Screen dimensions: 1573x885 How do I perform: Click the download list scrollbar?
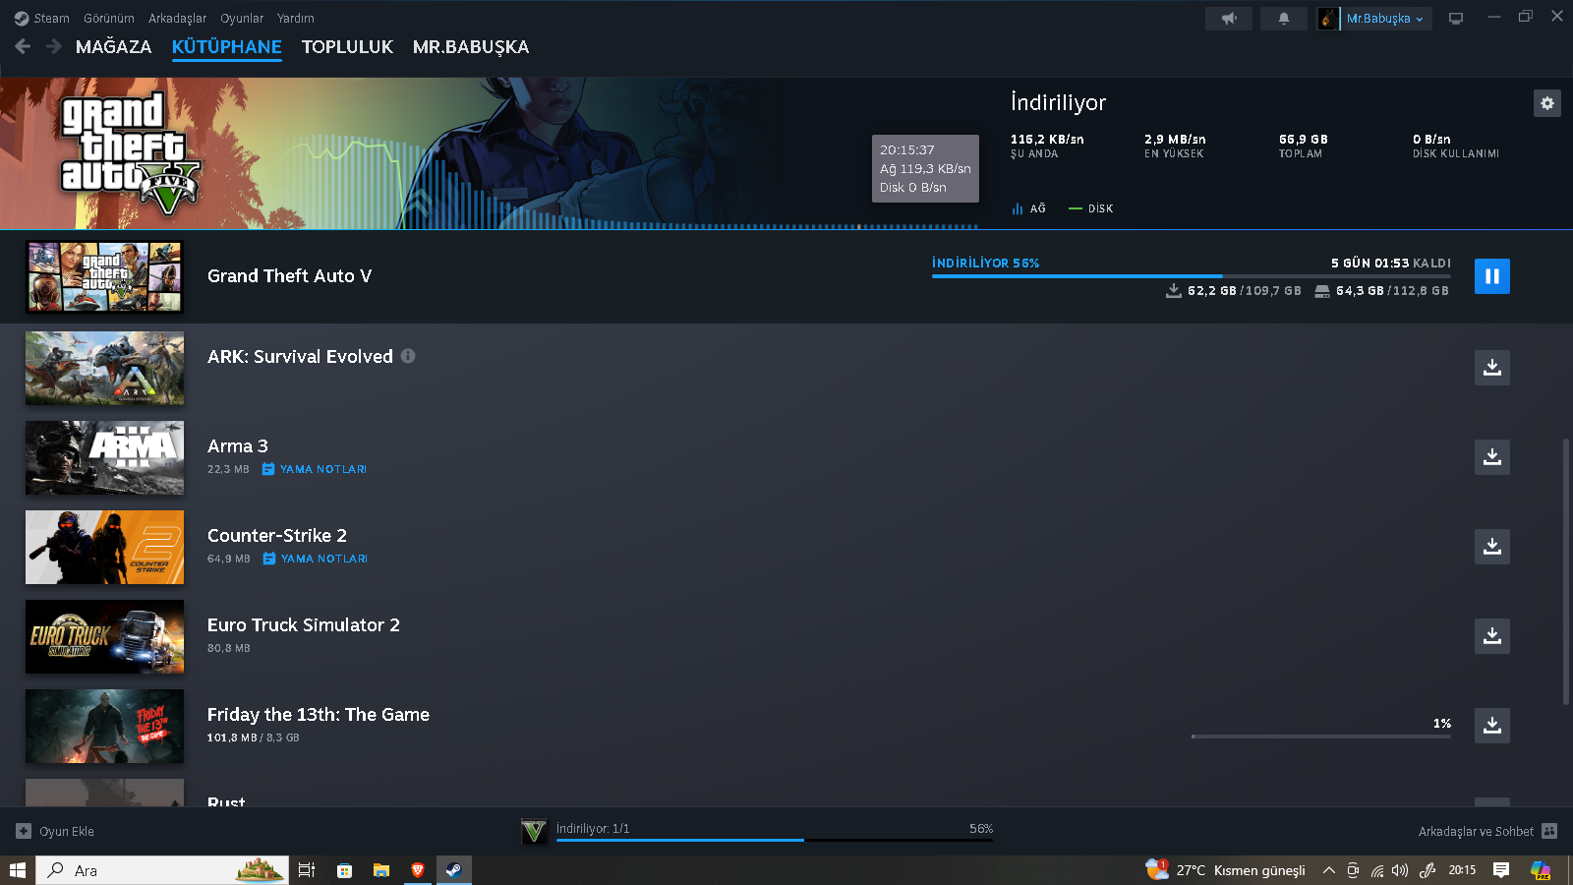point(1566,571)
